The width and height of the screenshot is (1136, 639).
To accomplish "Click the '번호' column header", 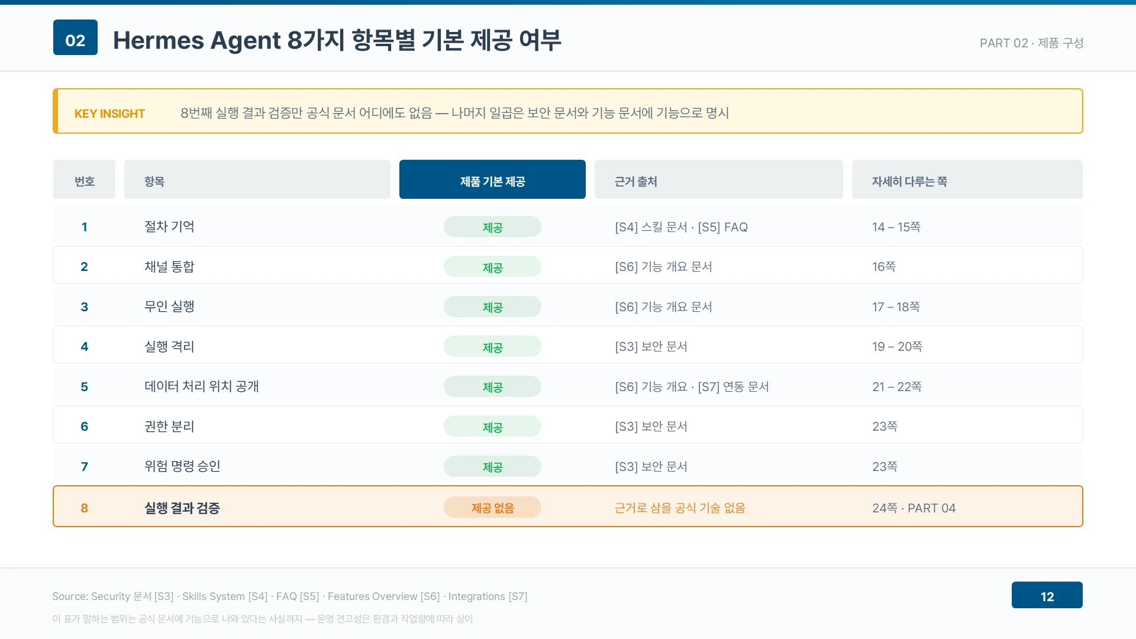I will pos(84,179).
